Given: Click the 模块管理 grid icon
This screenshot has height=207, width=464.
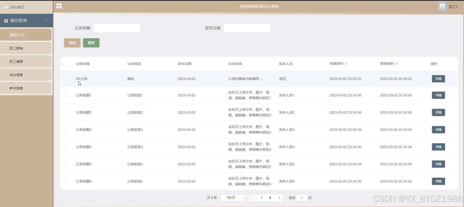Looking at the screenshot, I should (x=6, y=21).
